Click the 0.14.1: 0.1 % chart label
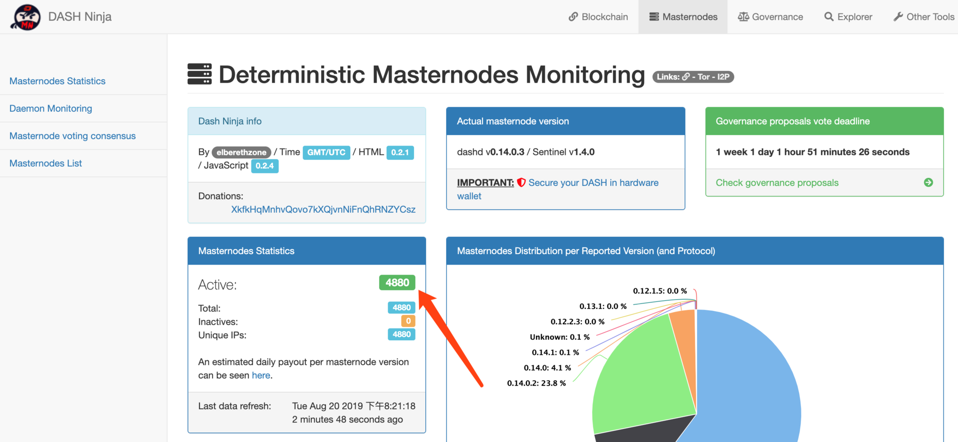The image size is (958, 442). [555, 352]
